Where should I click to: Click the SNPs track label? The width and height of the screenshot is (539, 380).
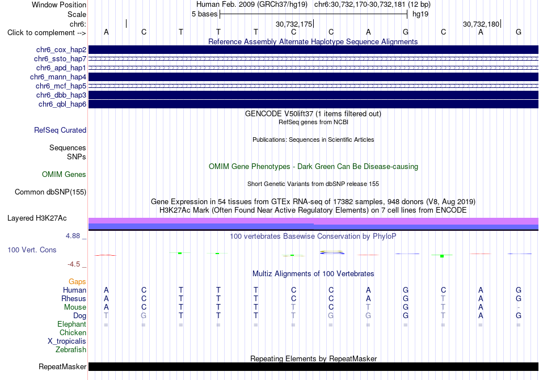point(77,157)
